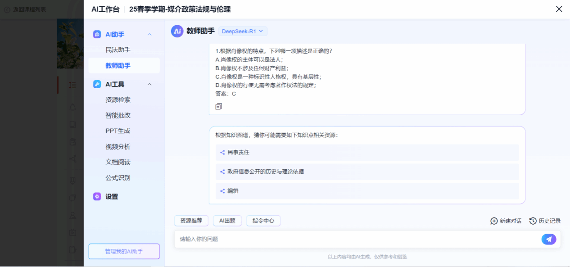Collapse the AI助手 section chevron
The width and height of the screenshot is (570, 267).
[150, 34]
